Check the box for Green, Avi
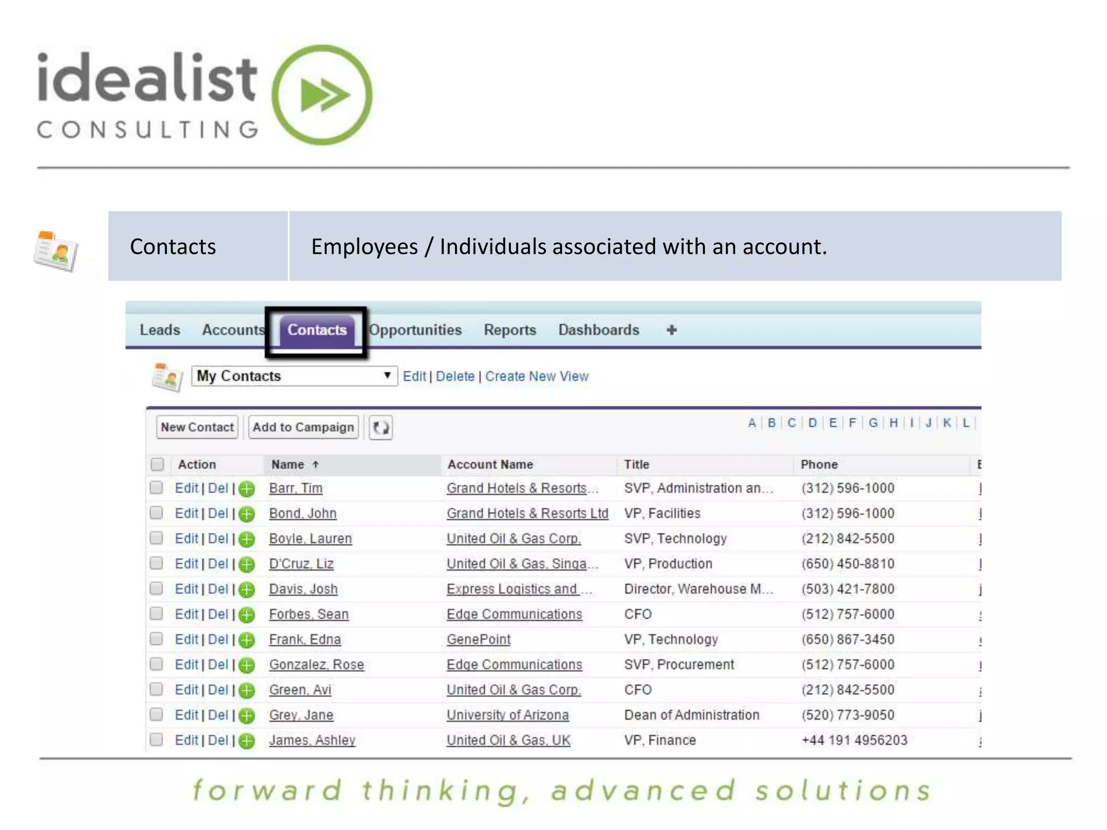Screen dimensions: 1107x830 point(156,690)
